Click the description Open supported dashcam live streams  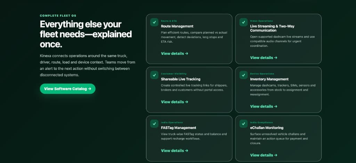(282, 41)
